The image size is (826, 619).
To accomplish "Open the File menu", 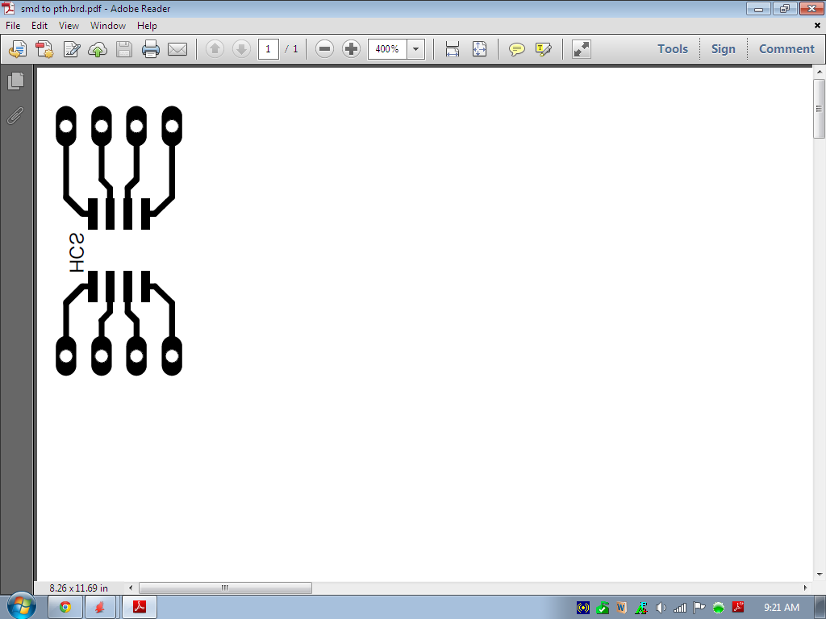I will (13, 26).
